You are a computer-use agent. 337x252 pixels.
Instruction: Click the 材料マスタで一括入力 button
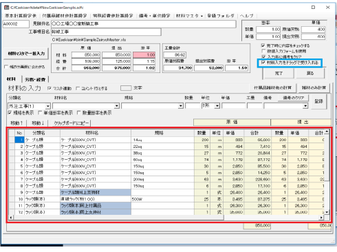pos(26,54)
